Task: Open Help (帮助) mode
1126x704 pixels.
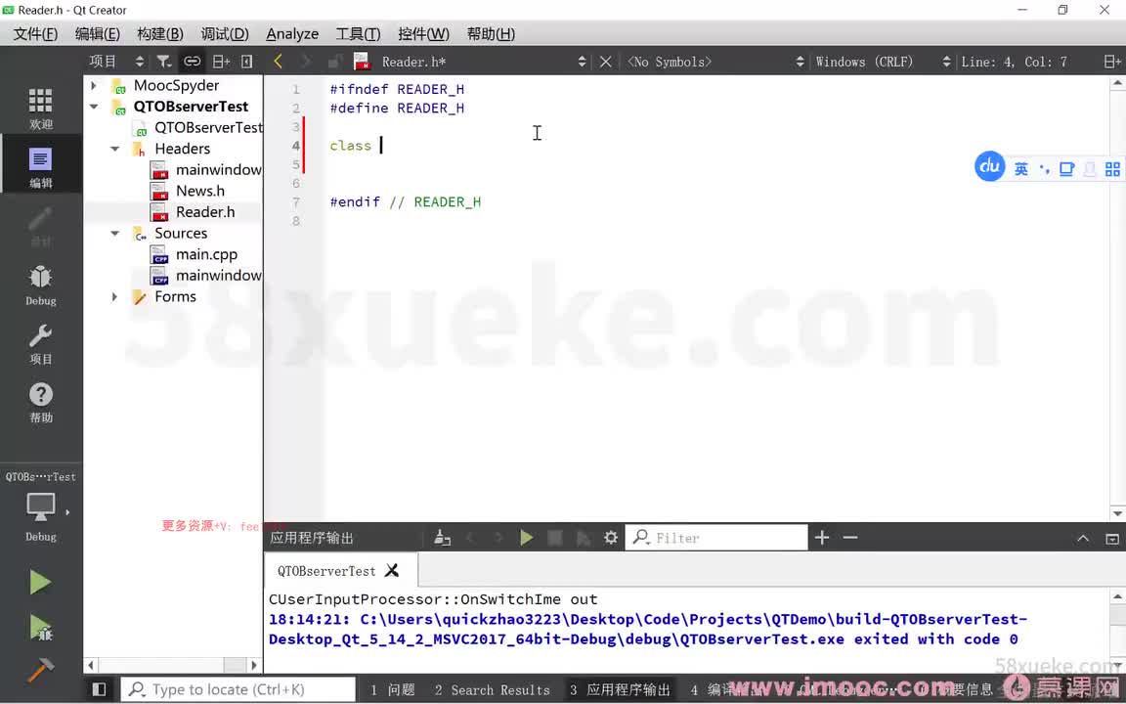Action: 41,402
